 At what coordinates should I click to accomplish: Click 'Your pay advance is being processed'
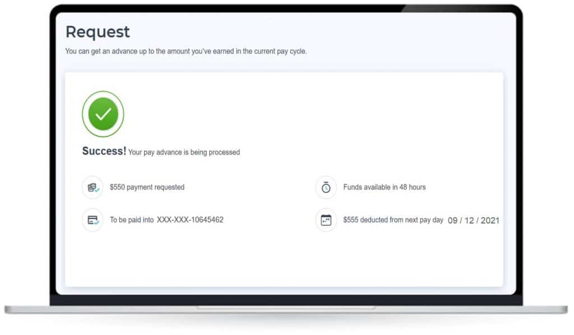[184, 152]
